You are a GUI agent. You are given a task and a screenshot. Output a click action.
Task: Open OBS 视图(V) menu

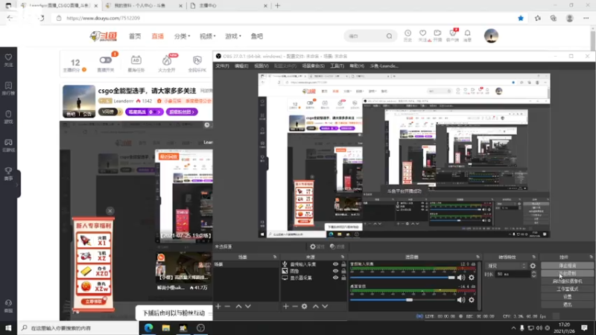(x=261, y=66)
